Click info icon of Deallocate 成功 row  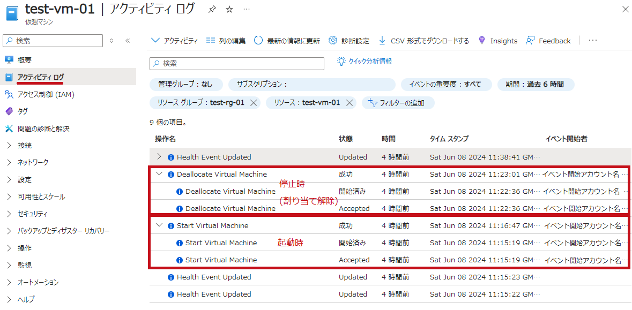pos(171,175)
